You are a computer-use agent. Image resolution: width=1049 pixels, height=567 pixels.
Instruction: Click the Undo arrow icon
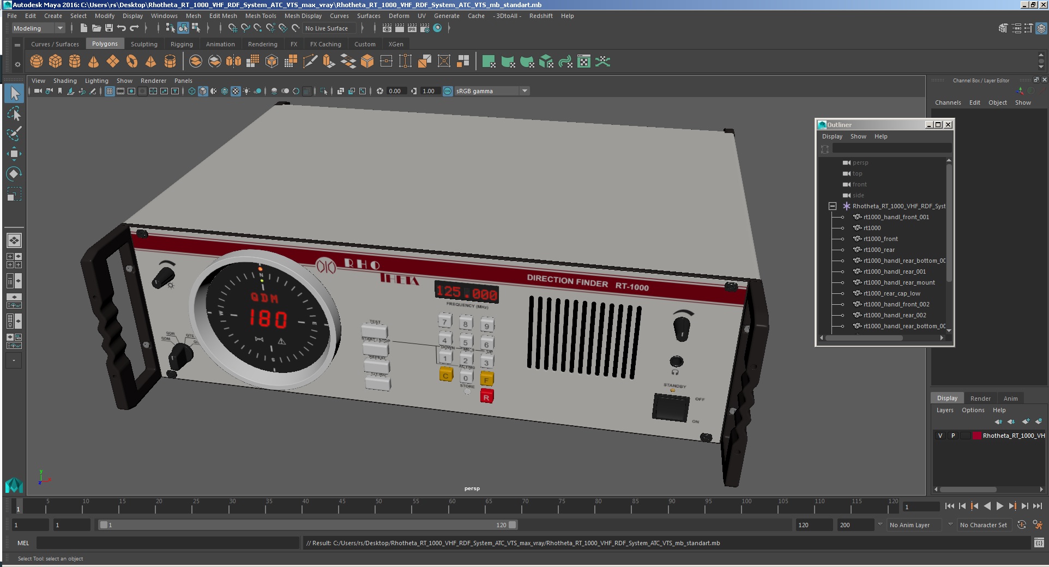tap(122, 28)
